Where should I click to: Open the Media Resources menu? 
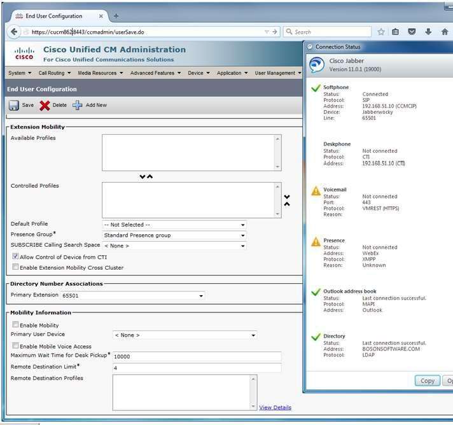[101, 73]
